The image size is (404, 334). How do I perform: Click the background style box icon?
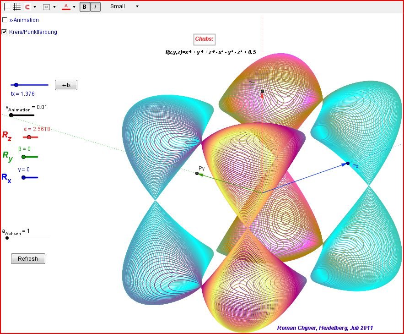[x=47, y=7]
